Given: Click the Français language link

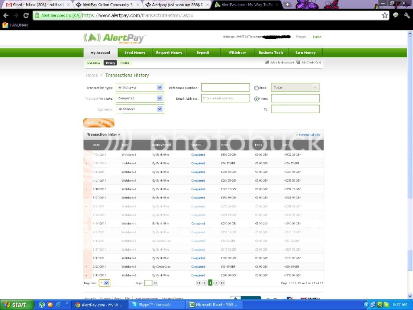Looking at the screenshot, I should click(x=301, y=37).
